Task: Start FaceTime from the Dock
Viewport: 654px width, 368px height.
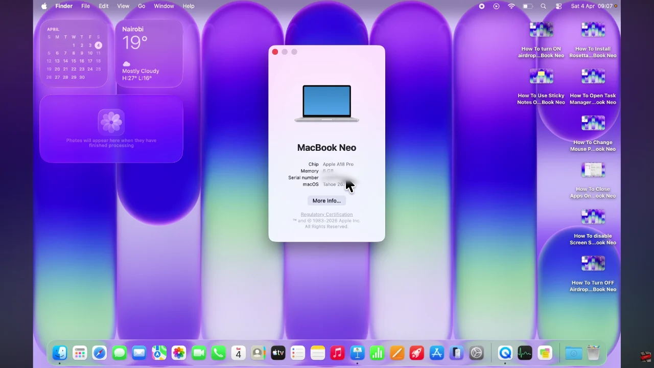Action: (x=199, y=353)
